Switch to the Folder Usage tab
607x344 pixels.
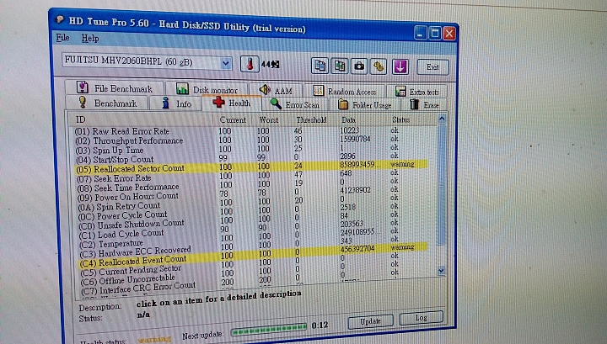pos(365,104)
